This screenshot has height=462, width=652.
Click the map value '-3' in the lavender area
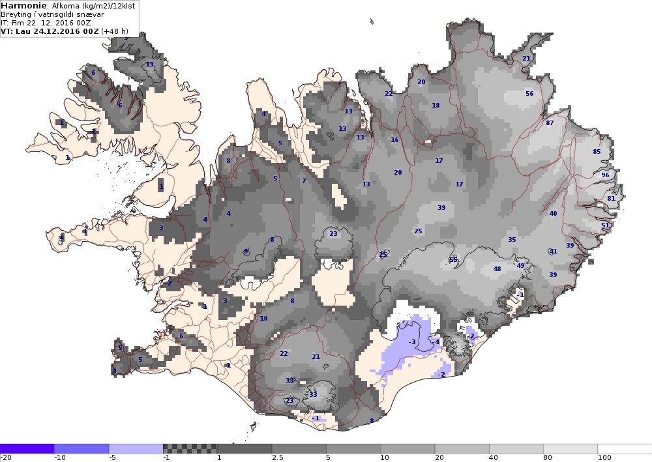pyautogui.click(x=411, y=341)
